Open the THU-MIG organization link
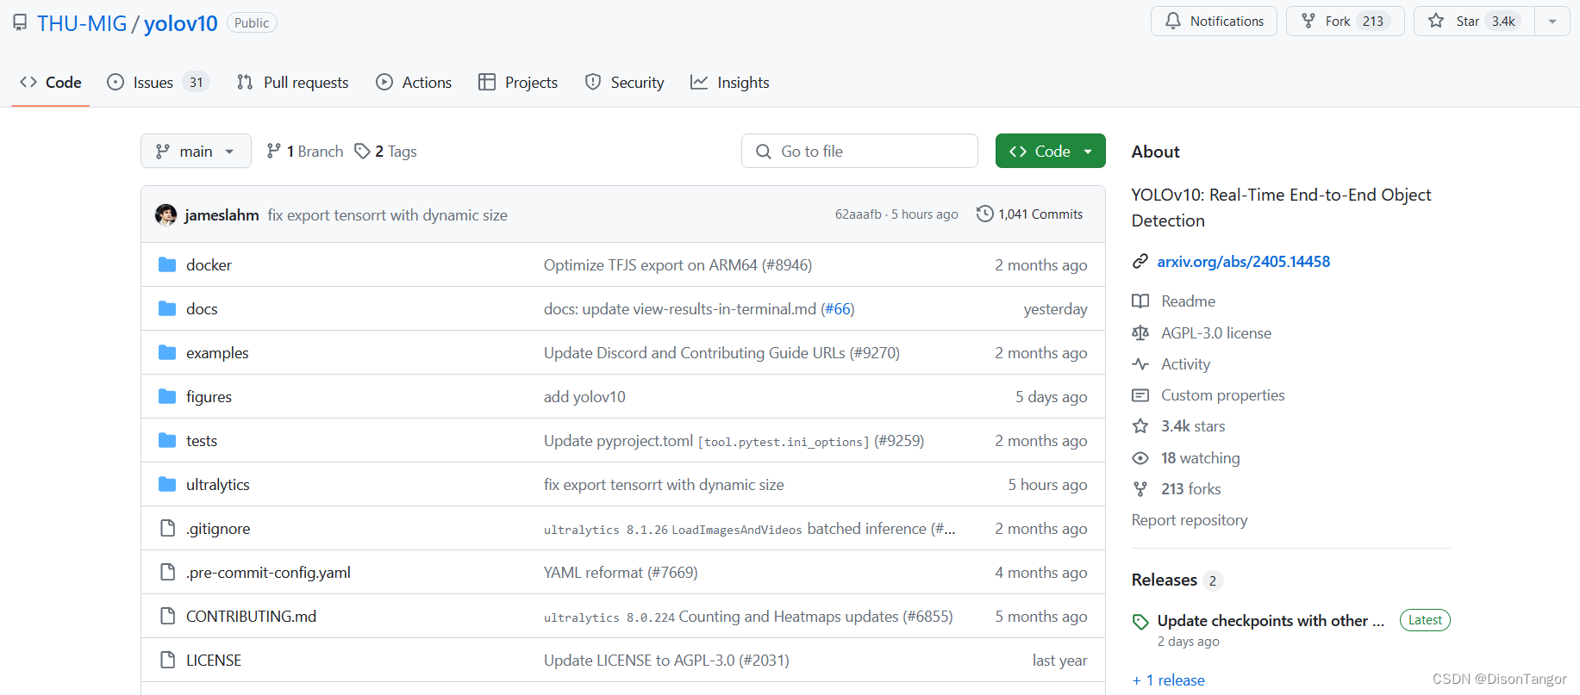The image size is (1580, 695). coord(82,23)
